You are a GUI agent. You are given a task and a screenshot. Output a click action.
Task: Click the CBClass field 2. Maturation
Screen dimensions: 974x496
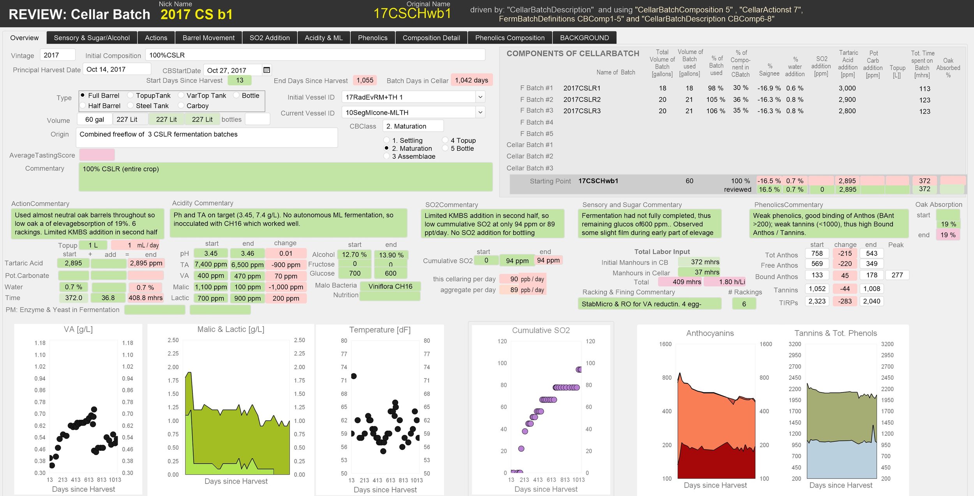(x=413, y=126)
